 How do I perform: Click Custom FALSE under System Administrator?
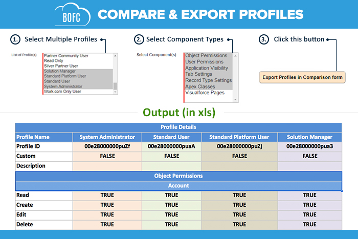tap(107, 156)
